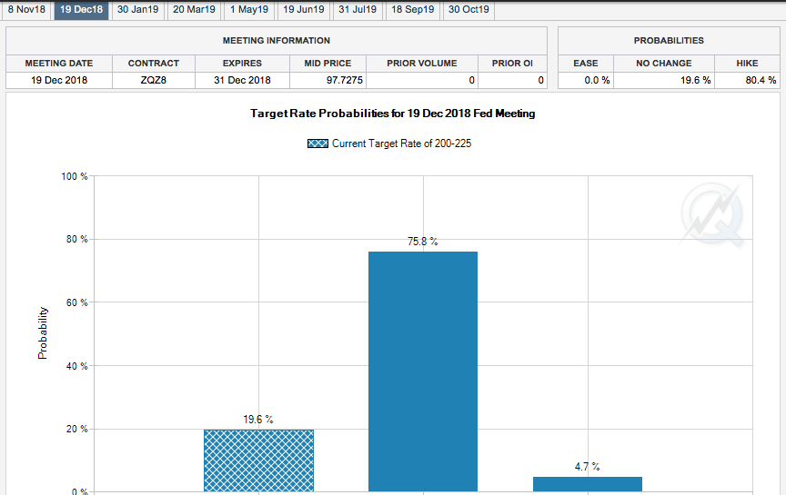Select the tallest 75.8% probability bar
The width and height of the screenshot is (786, 495).
pyautogui.click(x=423, y=371)
